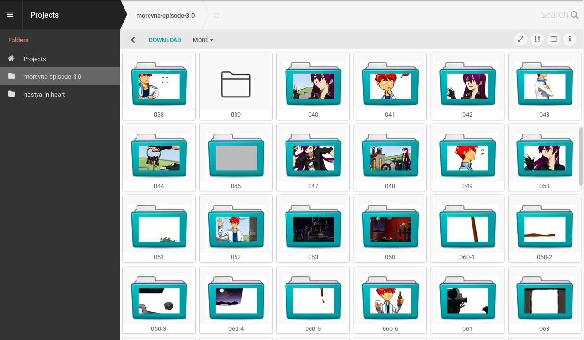Screen dimensions: 584x340
Task: Open folder 043
Action: [x=544, y=86]
